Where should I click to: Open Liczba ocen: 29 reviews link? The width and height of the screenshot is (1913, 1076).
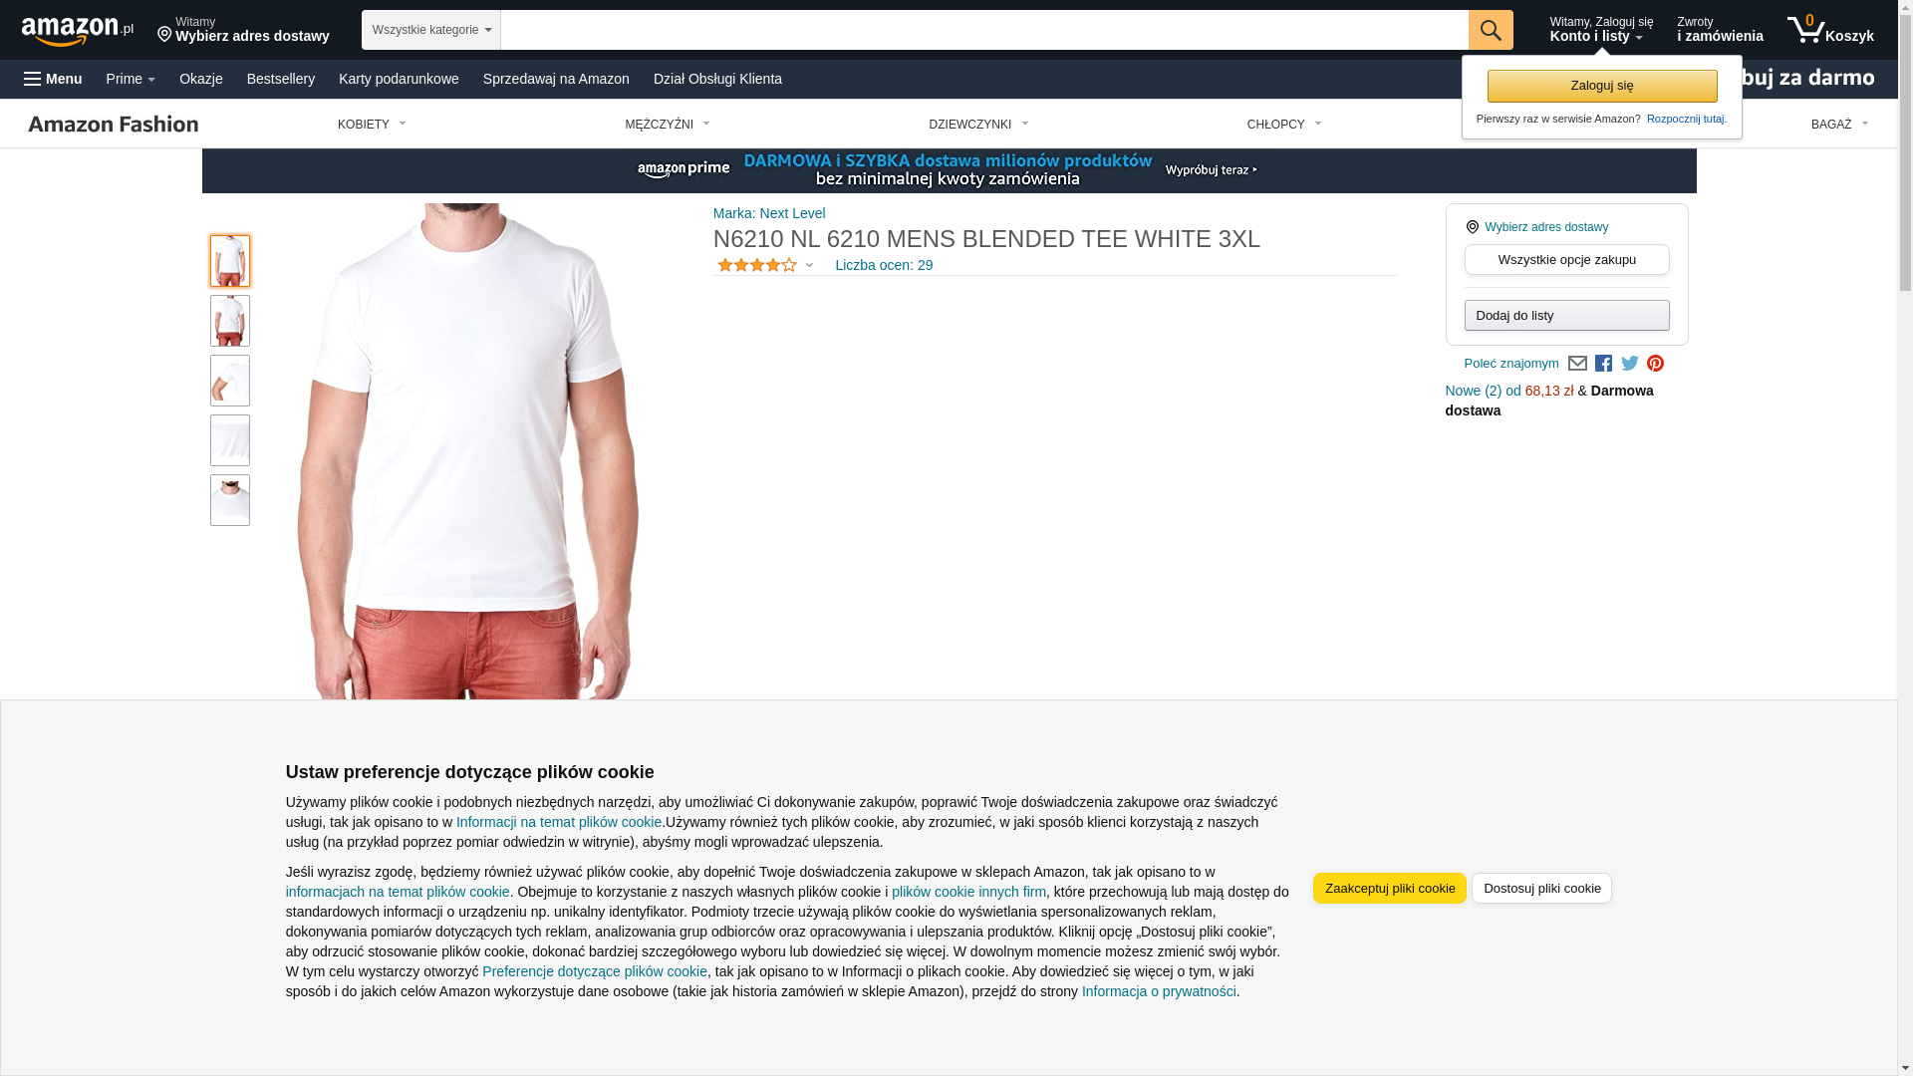tap(884, 265)
